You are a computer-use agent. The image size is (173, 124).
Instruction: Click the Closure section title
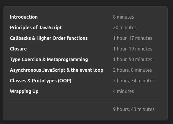(18, 49)
